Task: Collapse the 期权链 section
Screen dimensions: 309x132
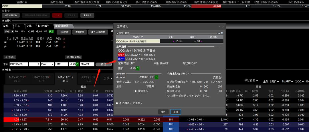Action: click(x=3, y=70)
